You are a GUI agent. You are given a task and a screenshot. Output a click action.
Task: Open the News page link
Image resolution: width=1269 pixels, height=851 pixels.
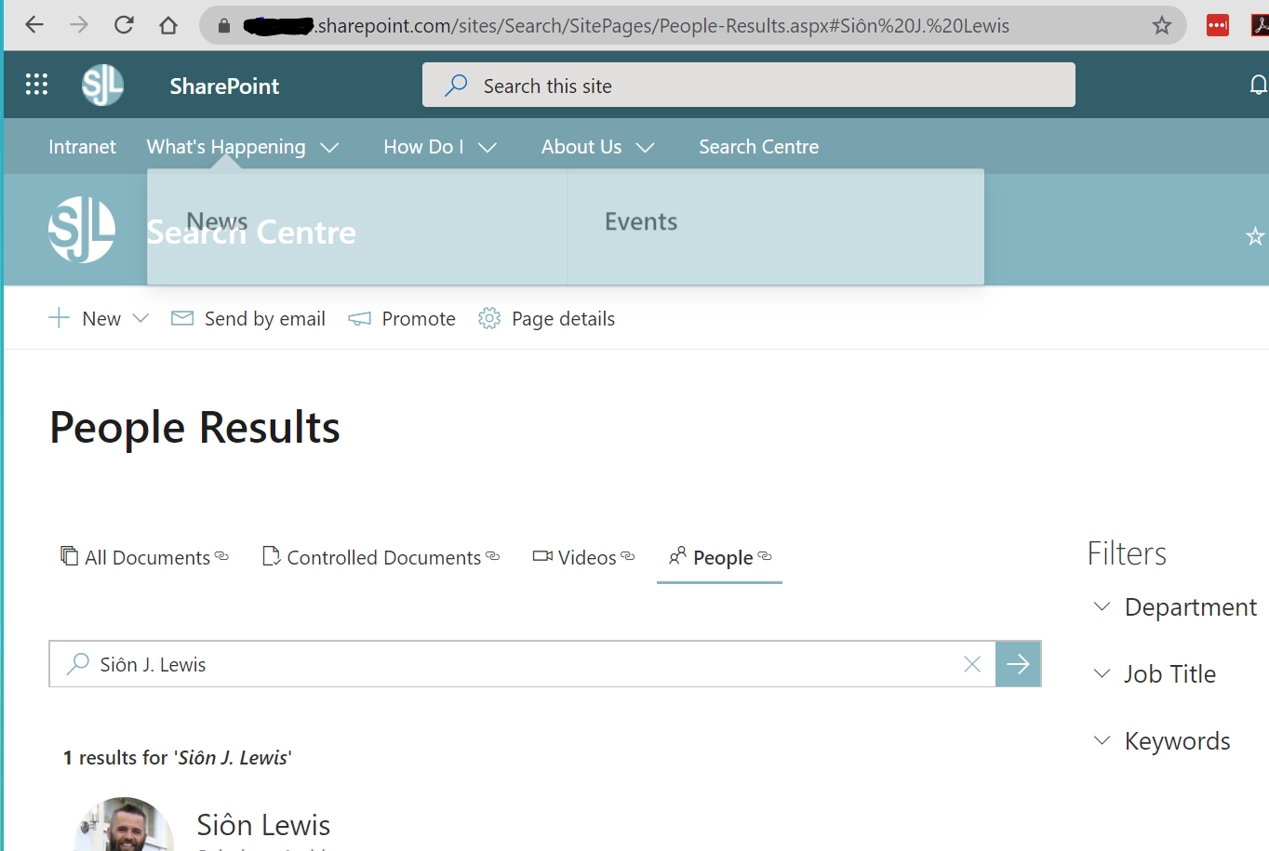(217, 220)
